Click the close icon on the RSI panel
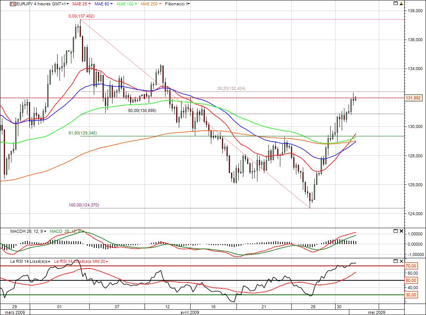The height and width of the screenshot is (315, 426). point(401,261)
